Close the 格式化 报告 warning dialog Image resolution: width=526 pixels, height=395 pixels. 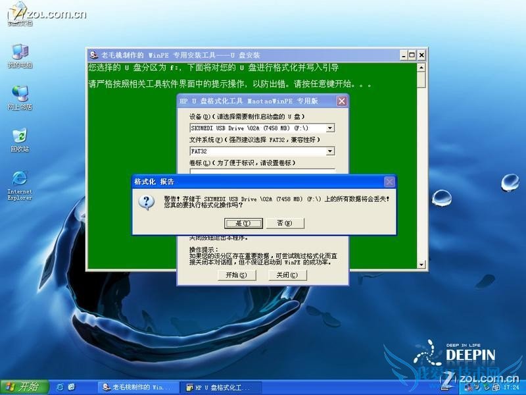pos(389,182)
